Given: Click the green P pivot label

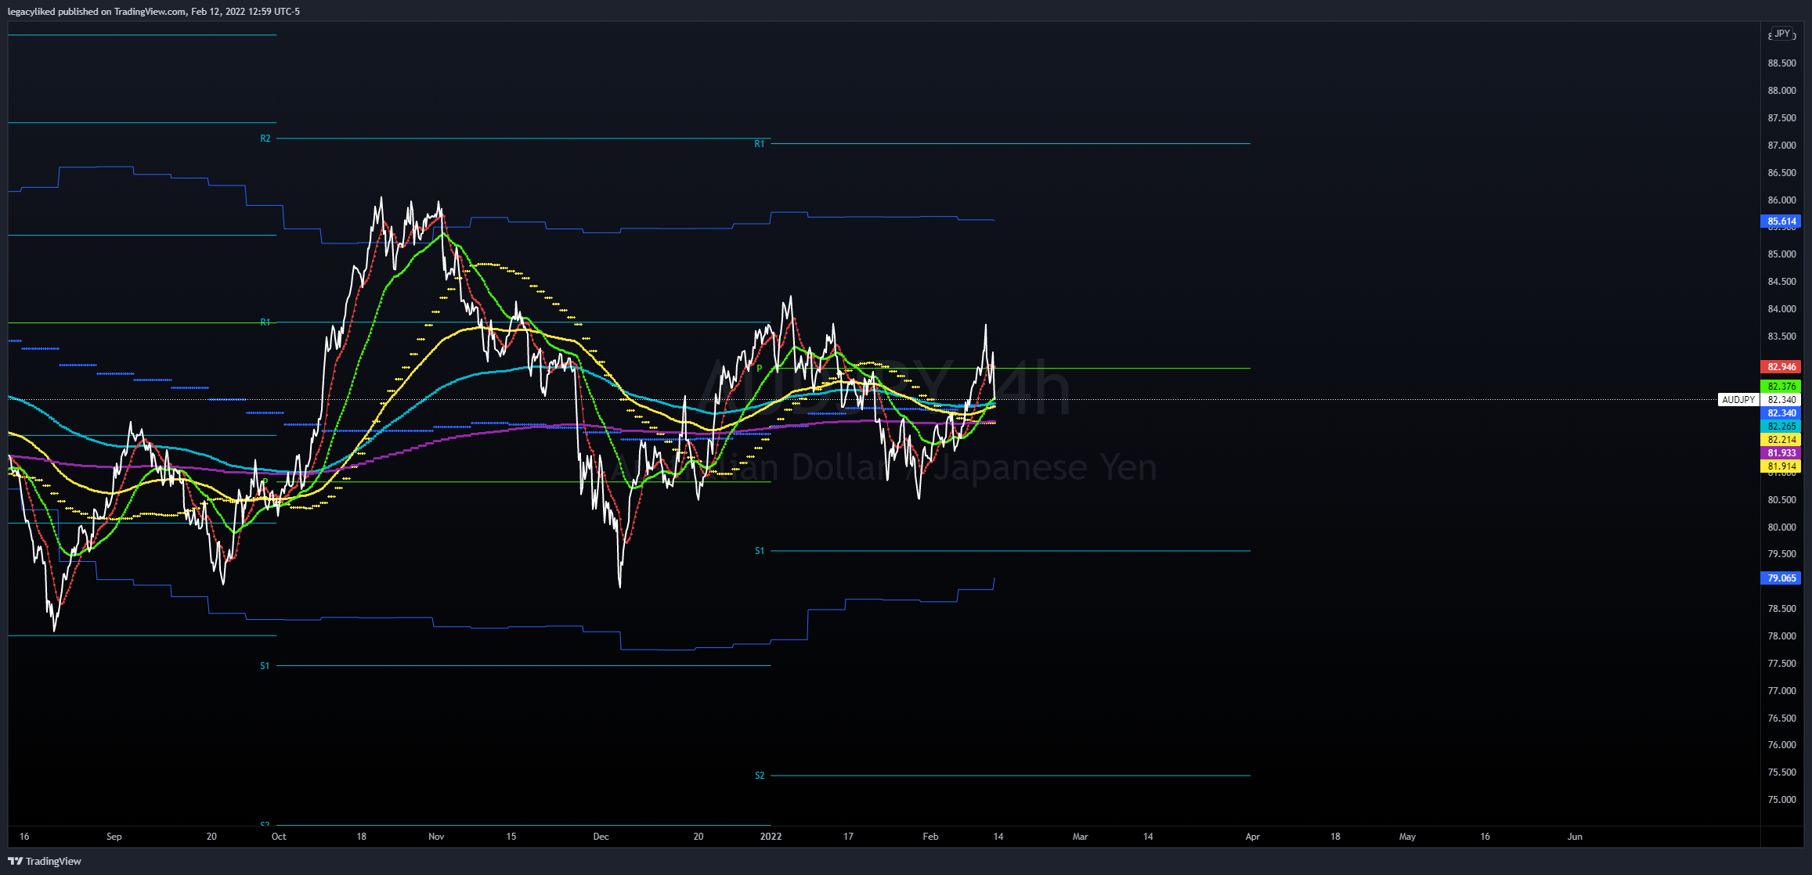Looking at the screenshot, I should [760, 369].
